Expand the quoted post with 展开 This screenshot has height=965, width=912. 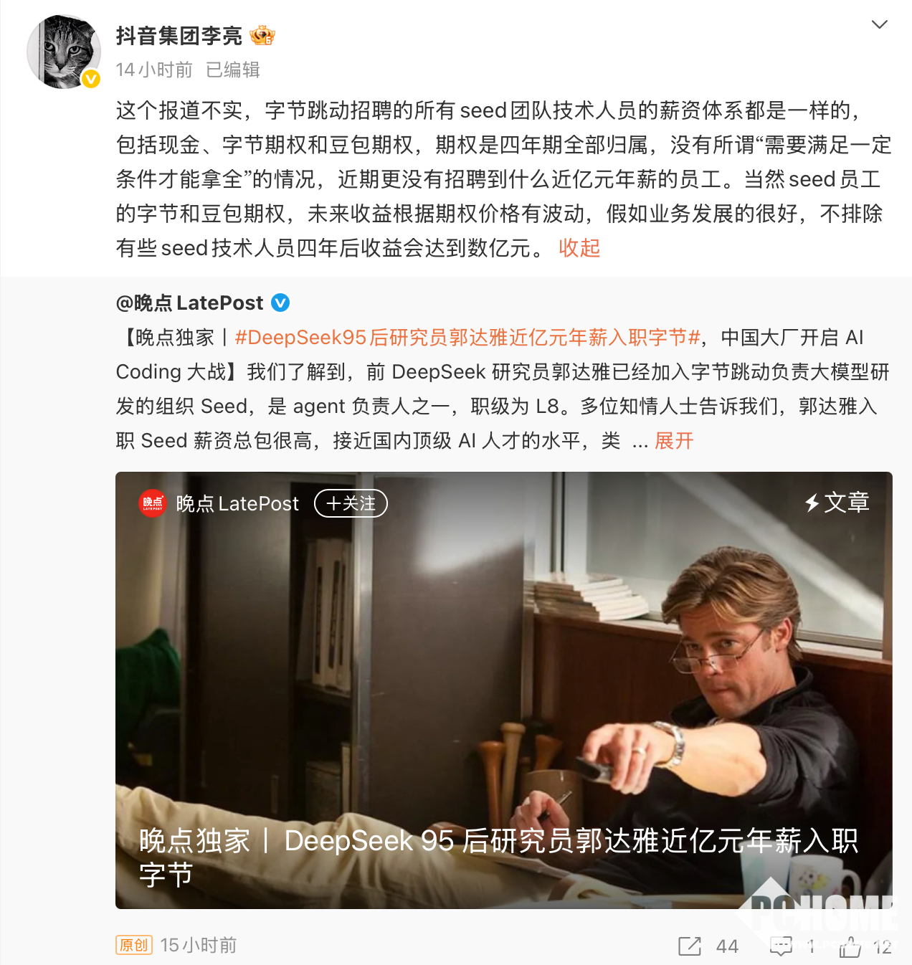pos(674,441)
